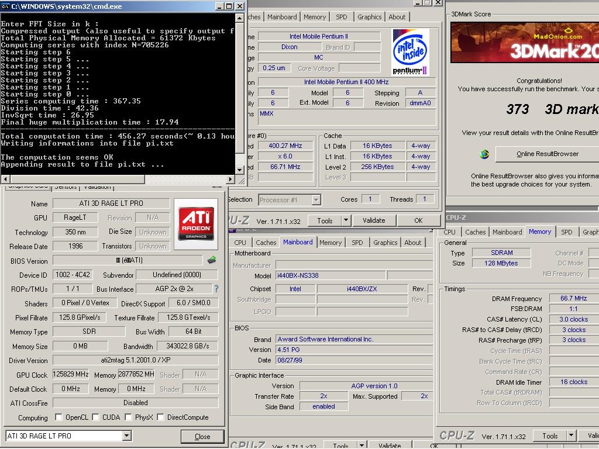The height and width of the screenshot is (449, 599).
Task: Enable the CUDA checkbox
Action: pyautogui.click(x=95, y=417)
